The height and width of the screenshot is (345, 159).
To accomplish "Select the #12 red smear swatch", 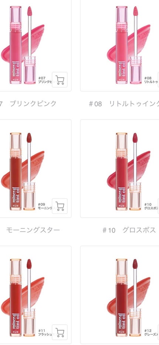I will (x=139, y=297).
